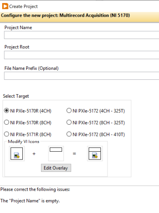
Task: Click the Project Root label
Action: (17, 47)
